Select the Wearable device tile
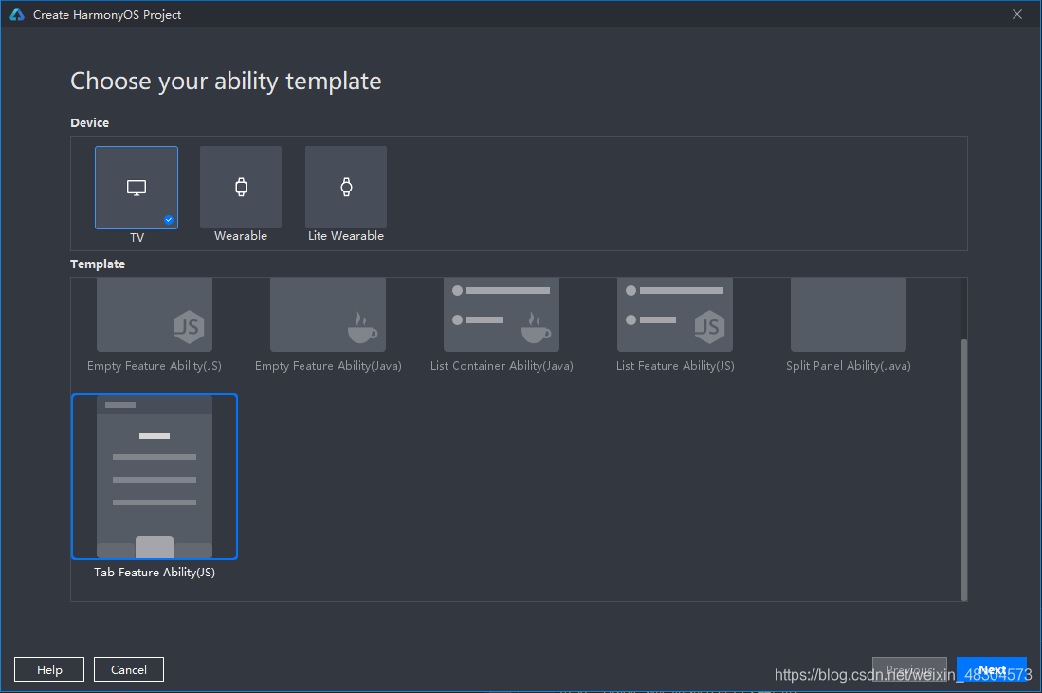1042x693 pixels. [241, 187]
